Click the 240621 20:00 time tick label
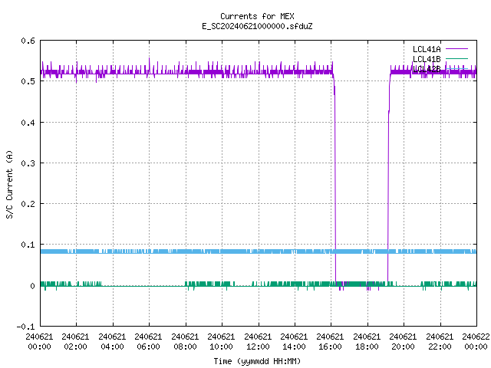The image size is (491, 368). pos(403,342)
